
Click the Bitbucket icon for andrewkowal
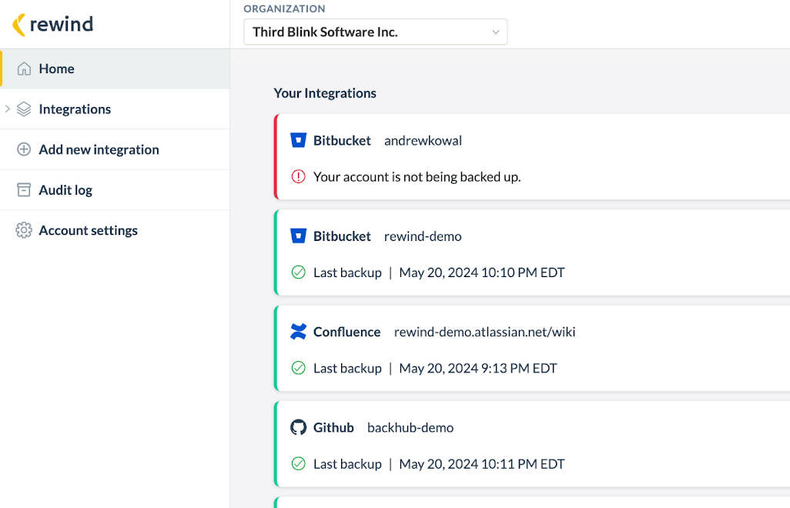click(x=298, y=140)
